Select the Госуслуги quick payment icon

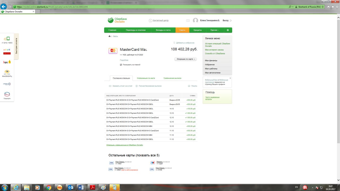7,94
